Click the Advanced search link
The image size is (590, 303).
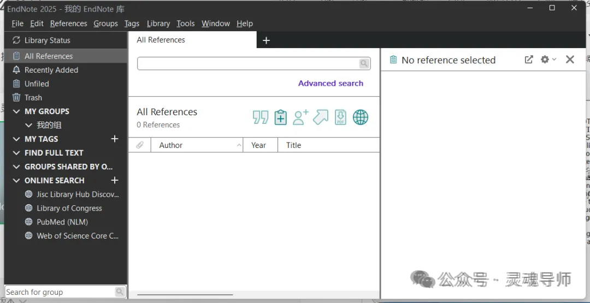pos(331,84)
